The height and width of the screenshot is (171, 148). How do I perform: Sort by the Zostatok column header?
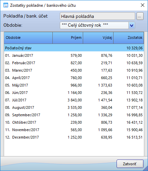tap(129, 38)
